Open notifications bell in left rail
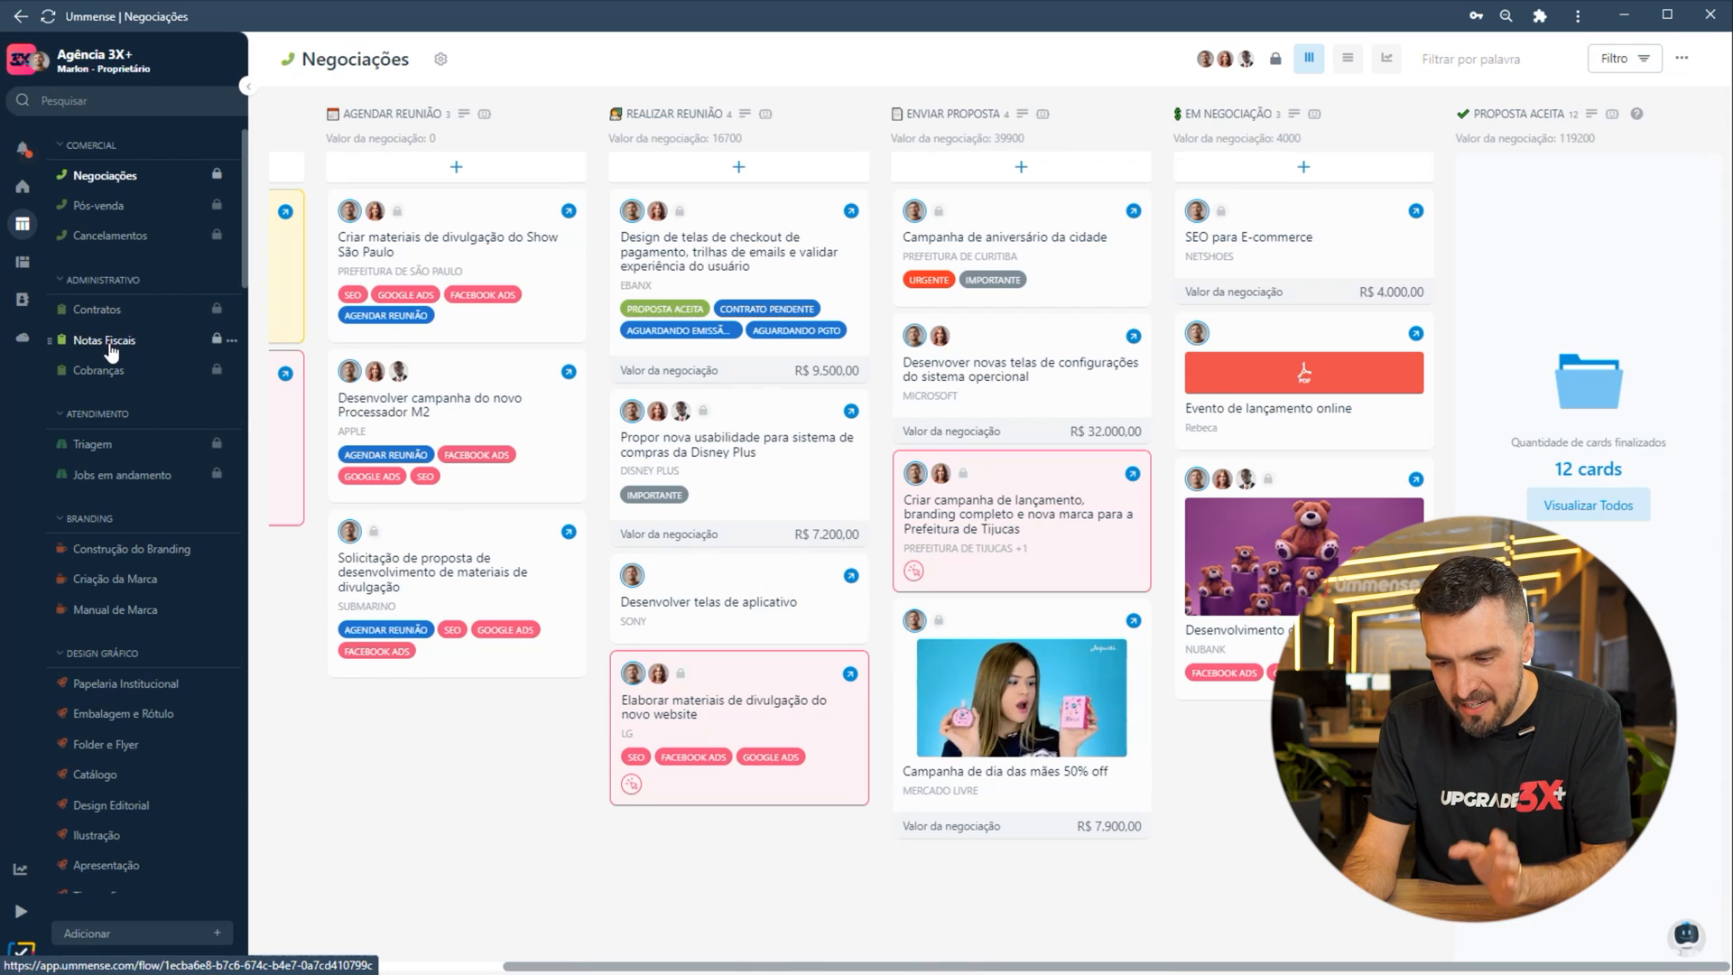Screen dimensions: 1733x975 [x=23, y=149]
